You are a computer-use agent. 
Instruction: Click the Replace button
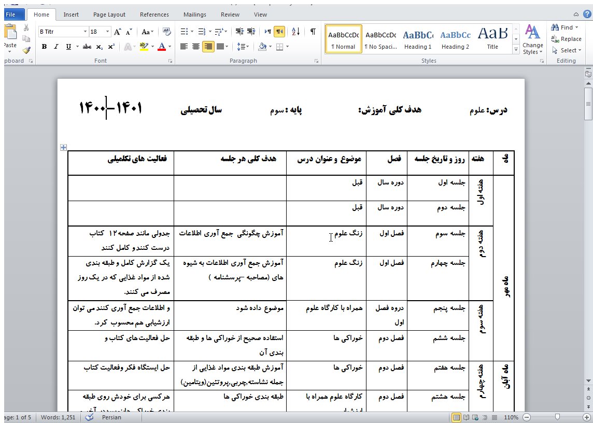pyautogui.click(x=566, y=38)
